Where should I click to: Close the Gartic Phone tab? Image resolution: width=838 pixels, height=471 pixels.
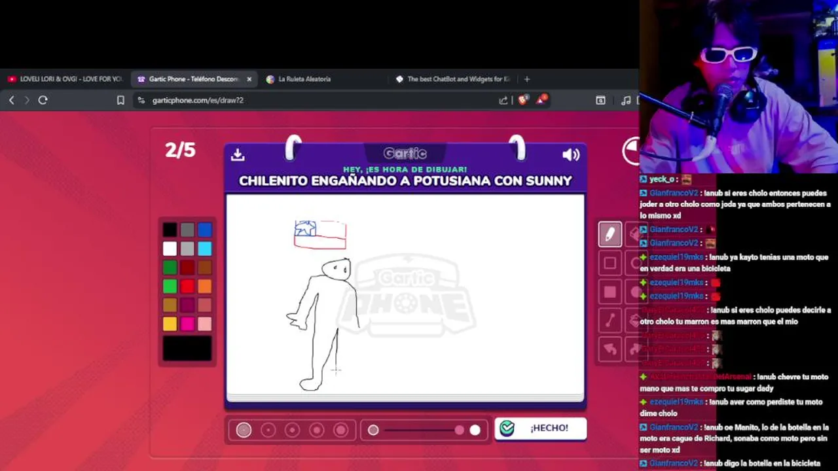(249, 79)
